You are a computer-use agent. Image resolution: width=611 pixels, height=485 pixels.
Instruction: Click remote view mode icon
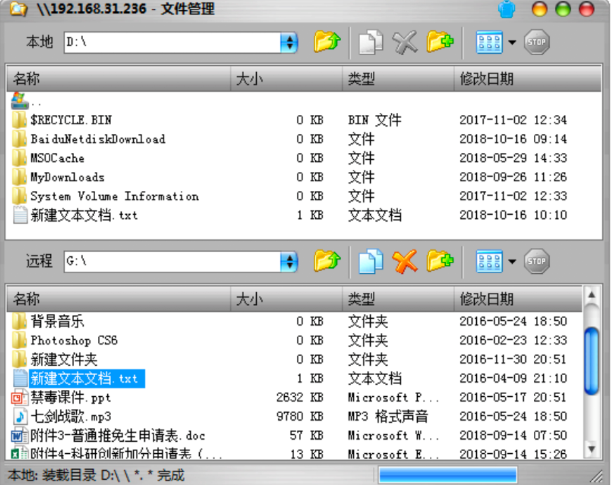pyautogui.click(x=489, y=261)
